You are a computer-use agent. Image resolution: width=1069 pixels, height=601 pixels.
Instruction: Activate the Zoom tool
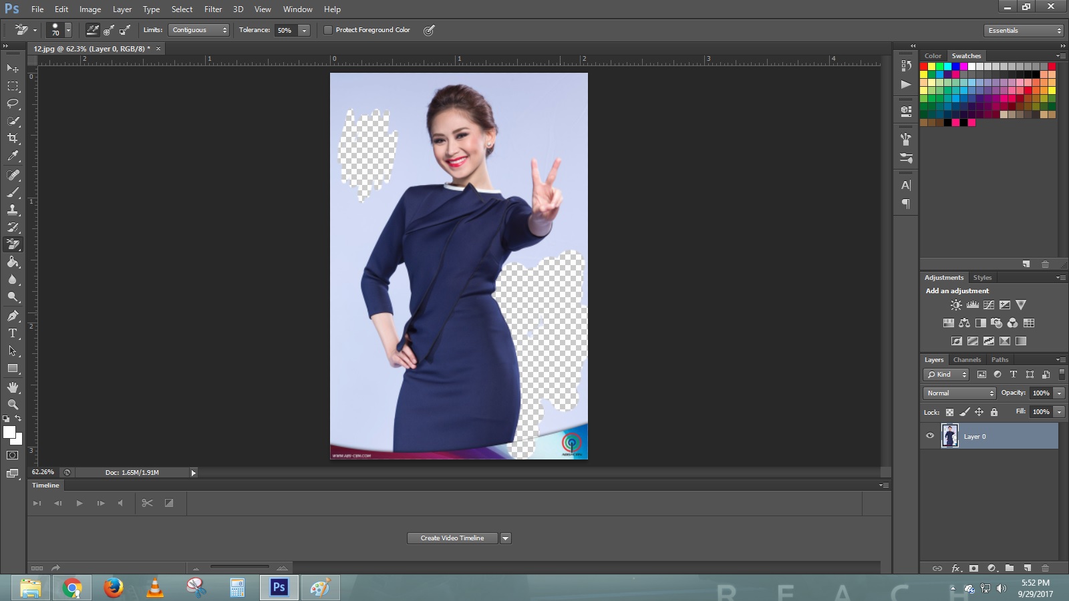point(12,405)
